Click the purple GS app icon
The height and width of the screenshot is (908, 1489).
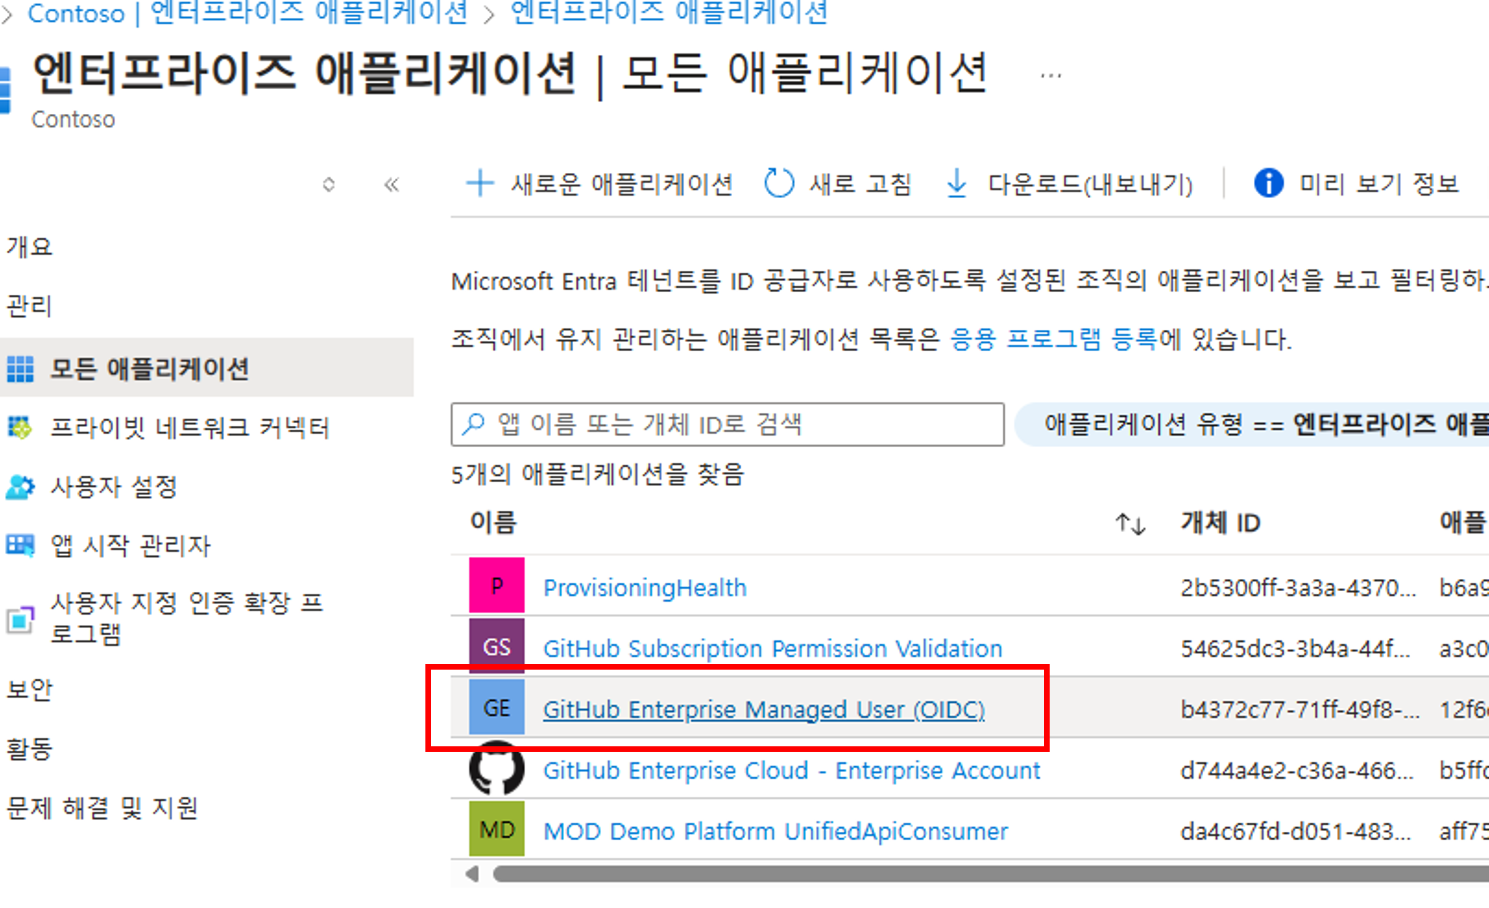(x=497, y=647)
